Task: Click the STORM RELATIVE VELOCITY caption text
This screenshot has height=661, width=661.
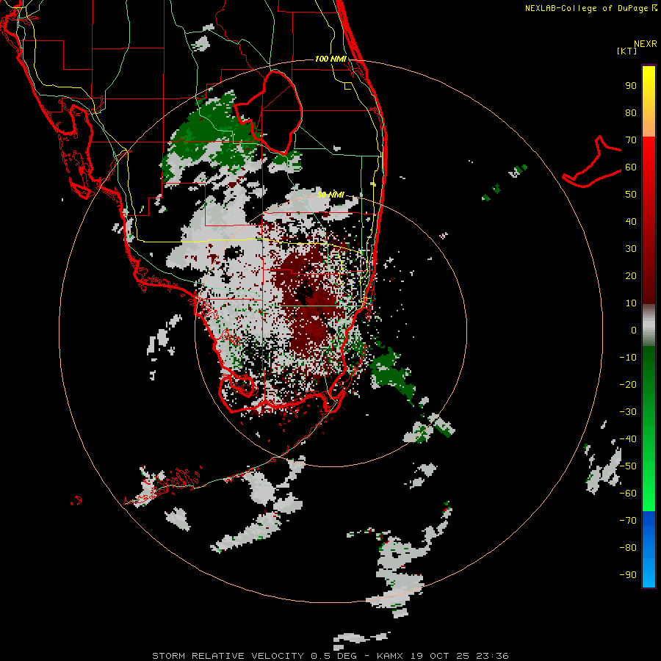Action: pos(228,656)
